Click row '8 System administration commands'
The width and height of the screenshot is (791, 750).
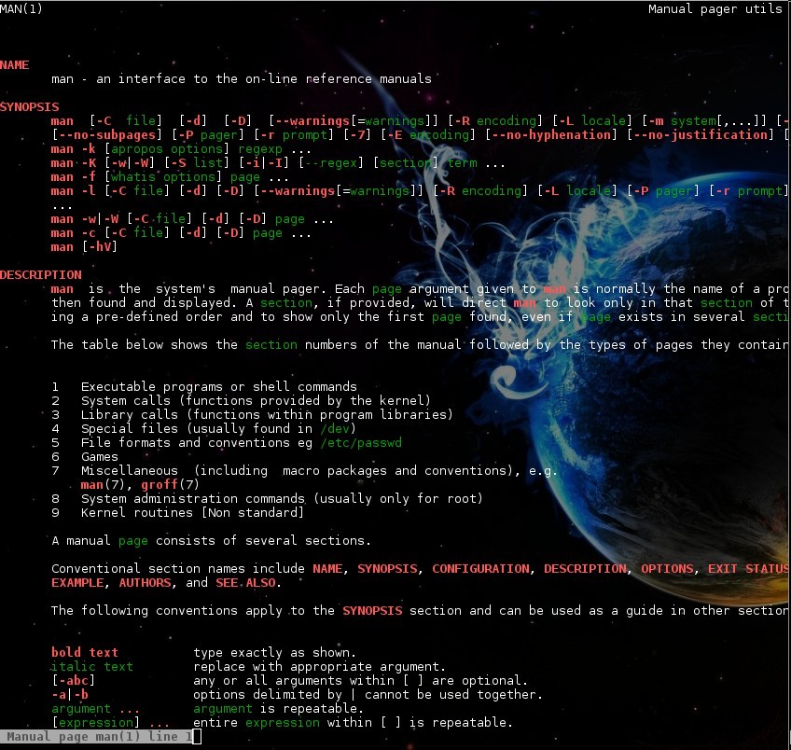[267, 499]
